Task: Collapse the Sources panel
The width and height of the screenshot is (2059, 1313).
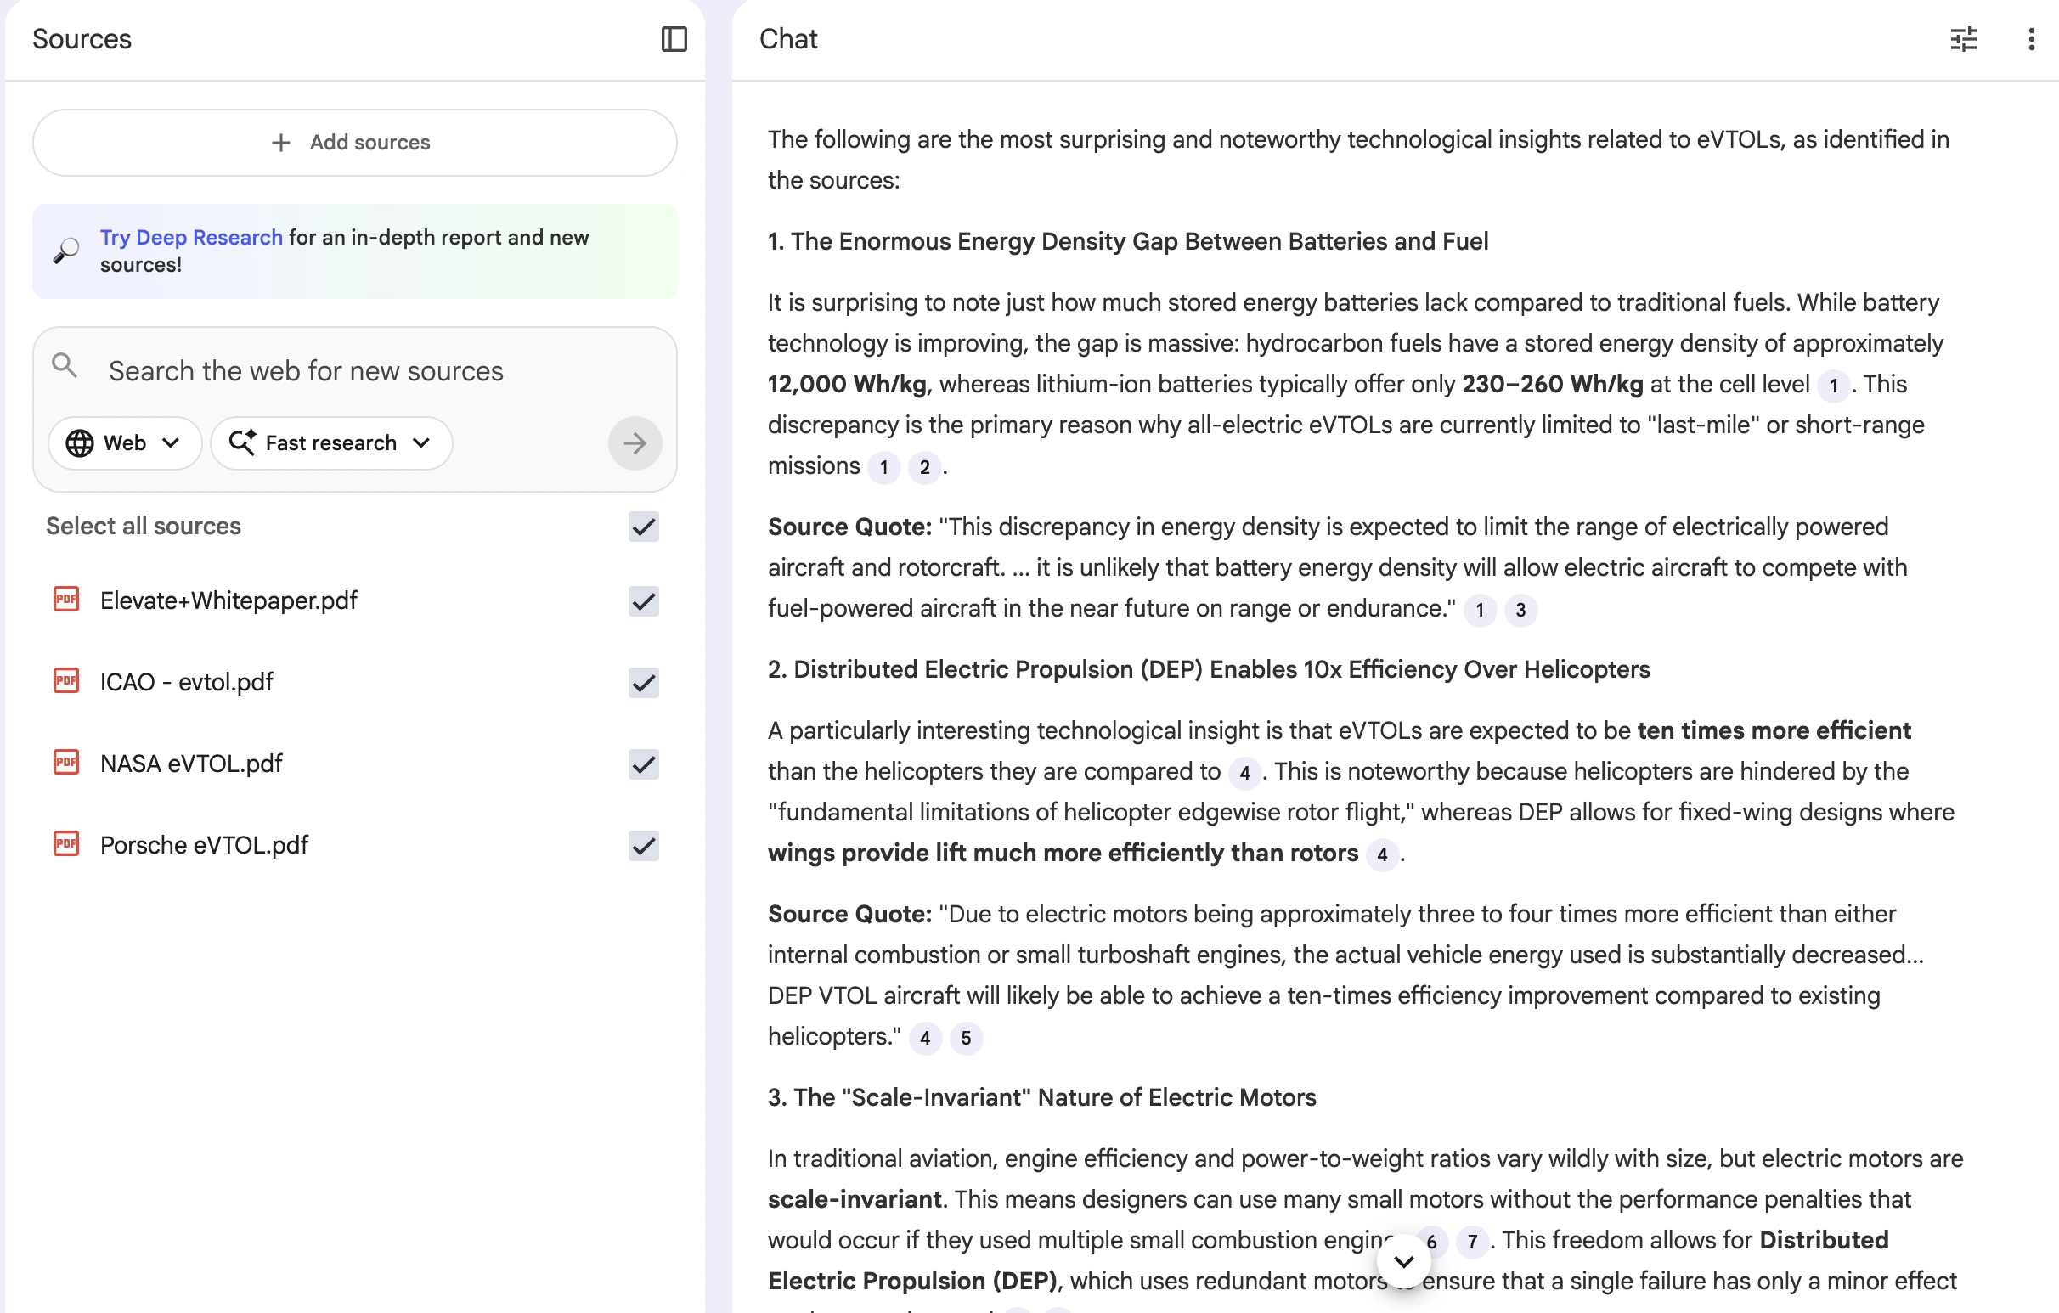Action: point(674,39)
